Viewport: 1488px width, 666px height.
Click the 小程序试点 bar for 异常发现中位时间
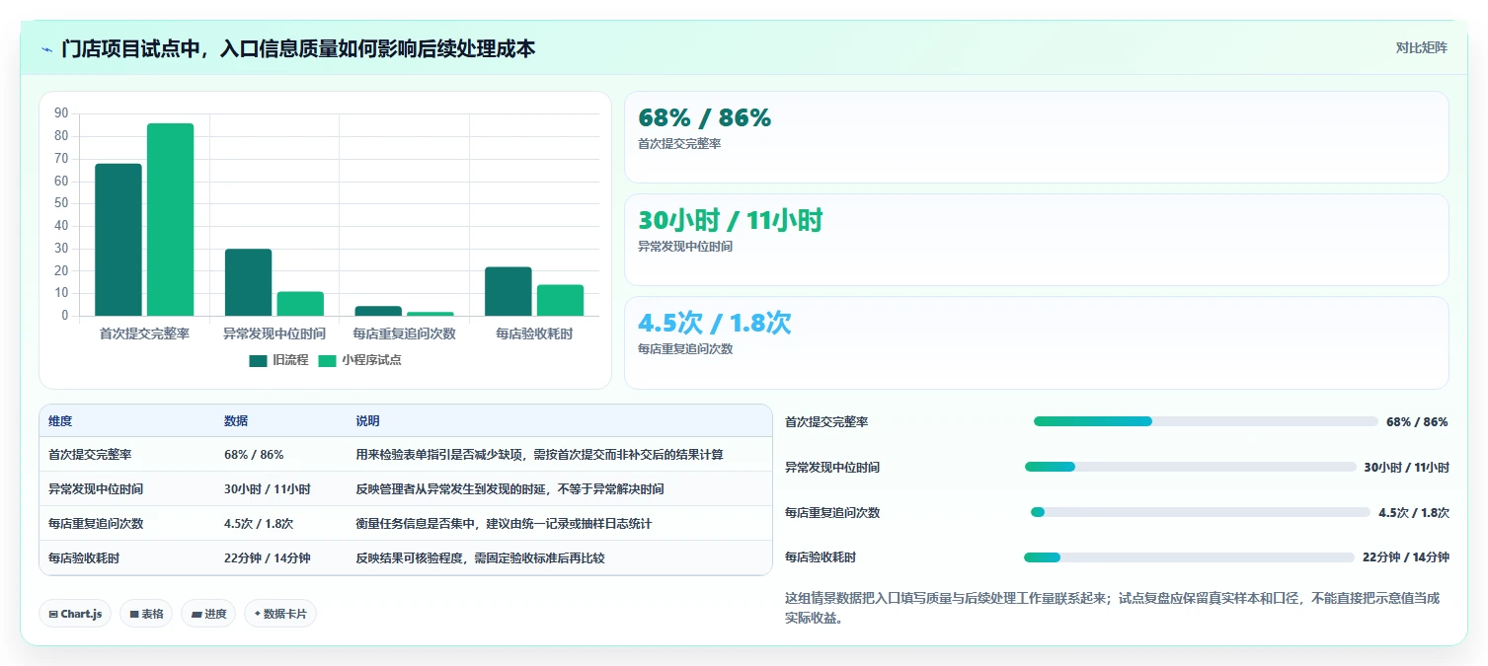[x=300, y=304]
